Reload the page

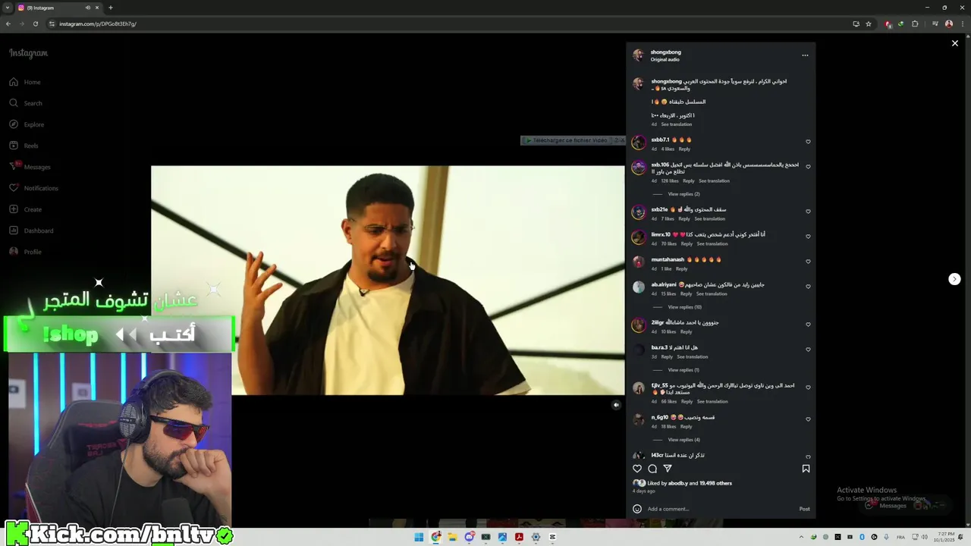click(36, 24)
